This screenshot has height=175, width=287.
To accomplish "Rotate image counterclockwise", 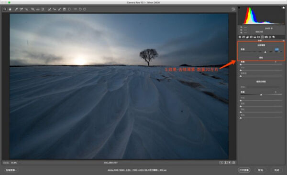I will (x=80, y=9).
